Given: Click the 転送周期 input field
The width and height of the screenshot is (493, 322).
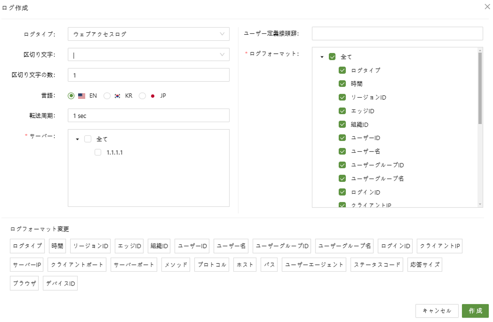Looking at the screenshot, I should coord(148,115).
